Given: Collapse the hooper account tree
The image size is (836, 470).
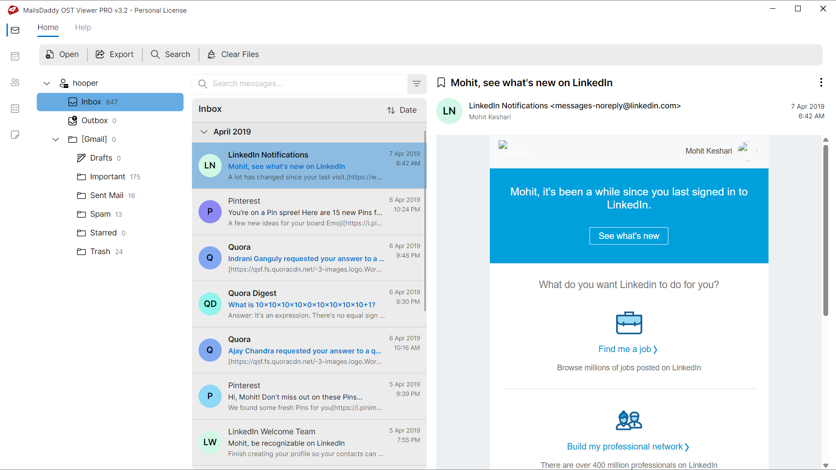Looking at the screenshot, I should [47, 83].
